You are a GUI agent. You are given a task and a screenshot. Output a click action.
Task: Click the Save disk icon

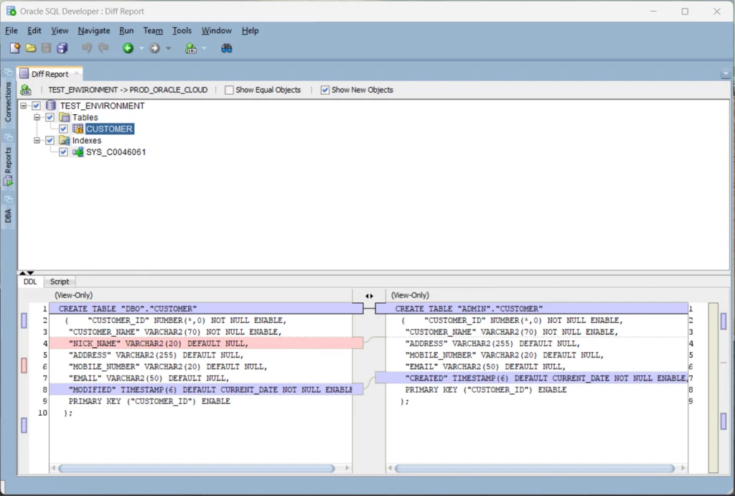[x=46, y=48]
